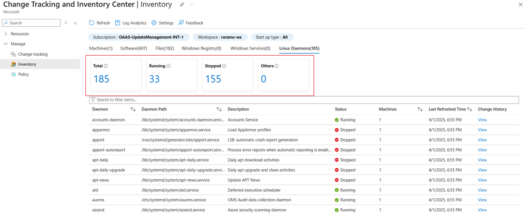This screenshot has height=214, width=526.
Task: Open the Subscription filter pill
Action: 139,37
